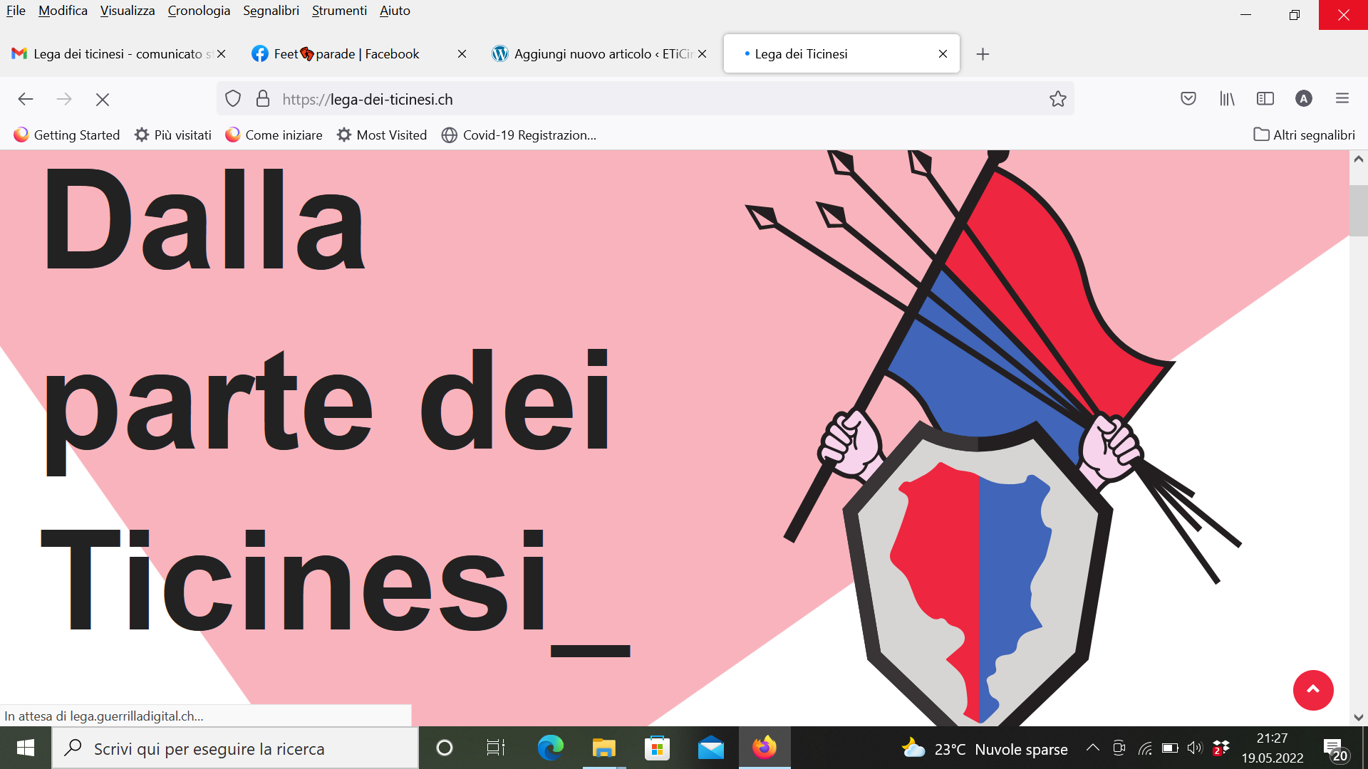
Task: Open the Covid-19 Registrazion... bookmark
Action: coord(519,135)
